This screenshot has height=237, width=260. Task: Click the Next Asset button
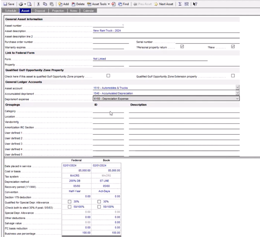coord(165,4)
